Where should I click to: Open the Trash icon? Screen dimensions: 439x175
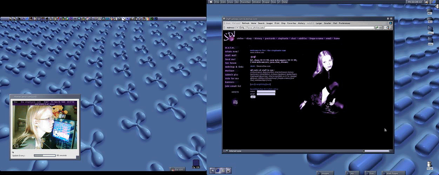[430, 164]
